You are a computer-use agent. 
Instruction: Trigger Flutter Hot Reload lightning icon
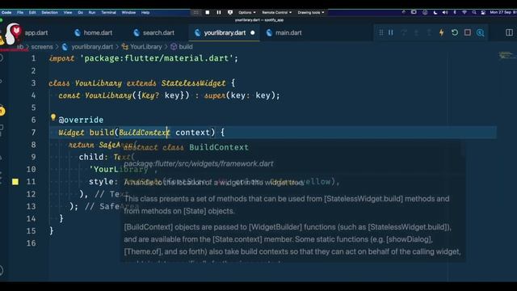[x=442, y=32]
